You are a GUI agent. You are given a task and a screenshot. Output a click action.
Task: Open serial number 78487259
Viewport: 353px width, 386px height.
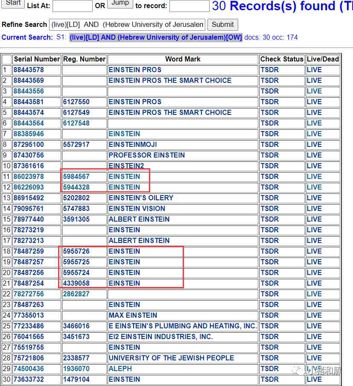click(x=29, y=251)
